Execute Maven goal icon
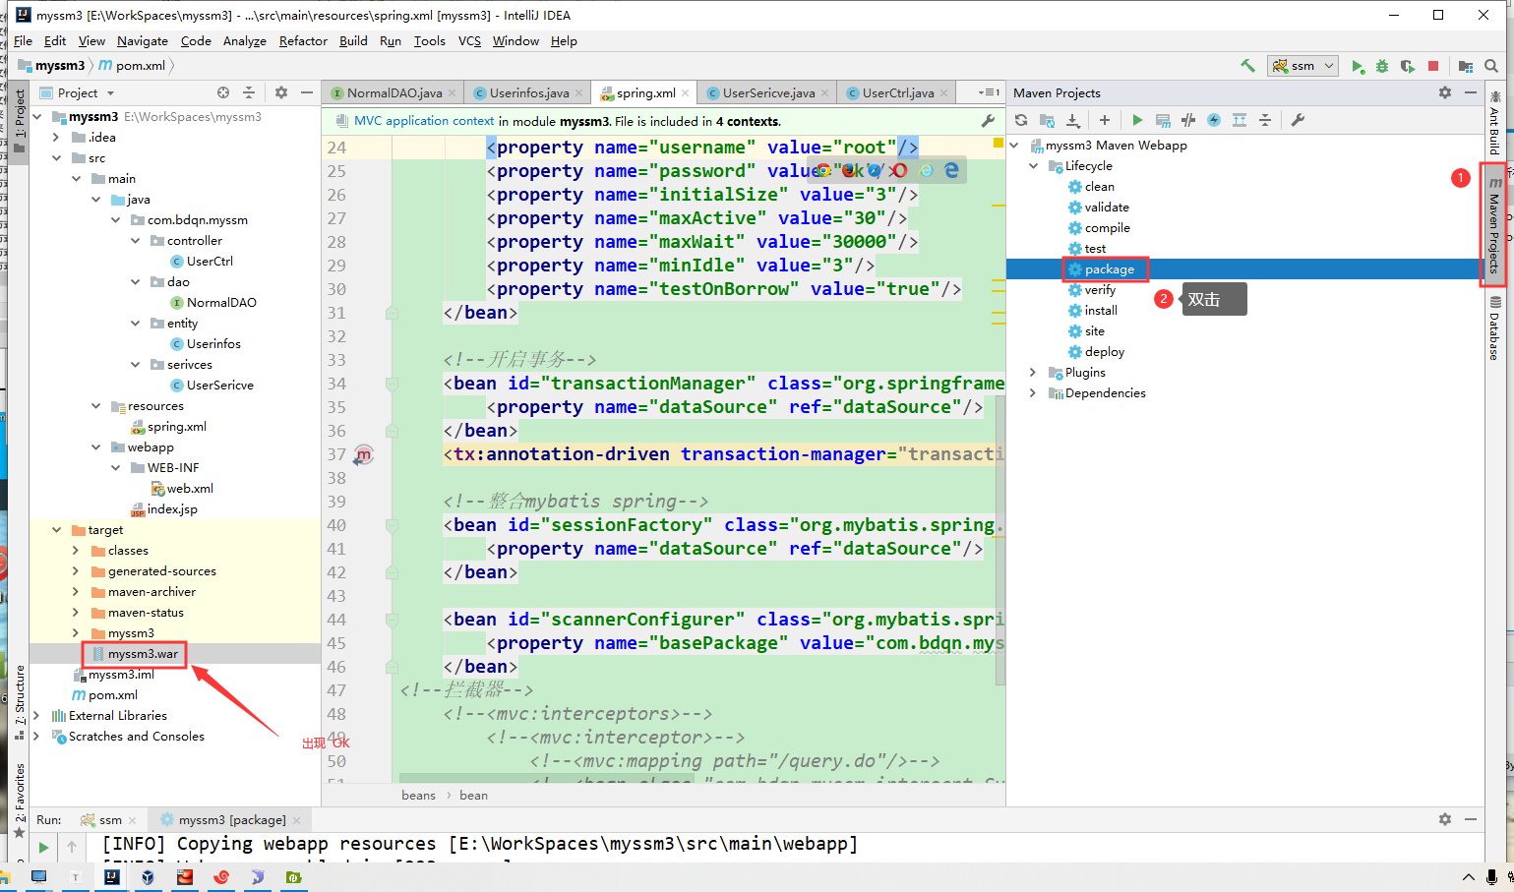The width and height of the screenshot is (1514, 892). [1163, 120]
